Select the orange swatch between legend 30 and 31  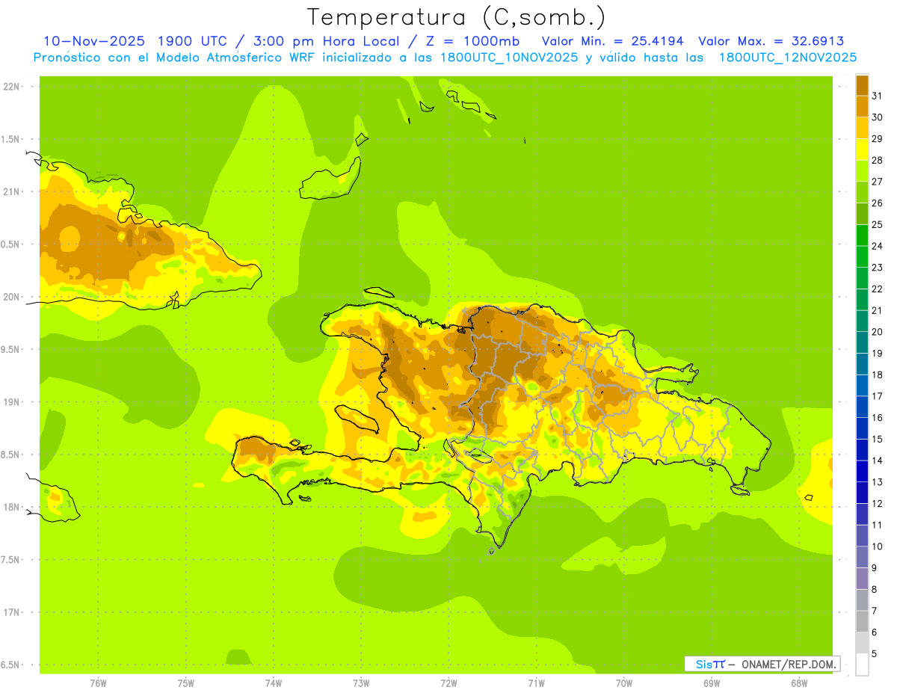[862, 106]
